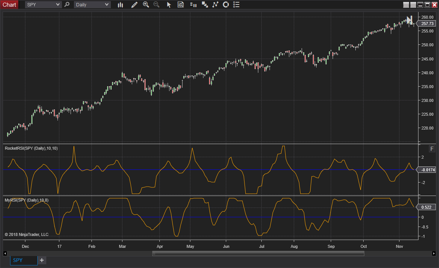This screenshot has height=268, width=439.
Task: Click the 260.00 price axis label
Action: (427, 17)
